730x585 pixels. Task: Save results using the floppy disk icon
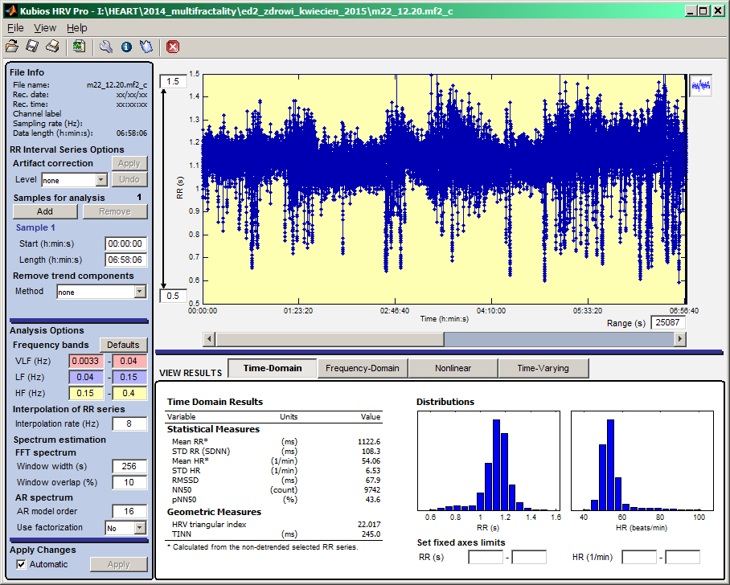click(32, 47)
